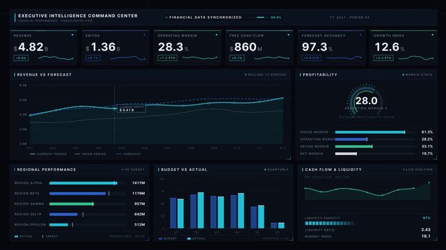
Task: Click the $4.82 B revenue value
Action: (x=31, y=47)
